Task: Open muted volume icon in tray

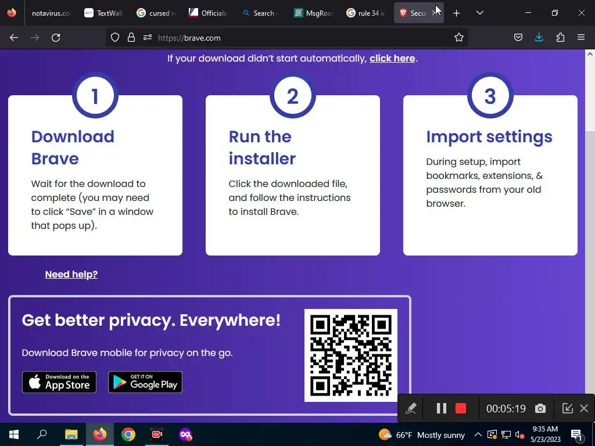Action: click(519, 435)
